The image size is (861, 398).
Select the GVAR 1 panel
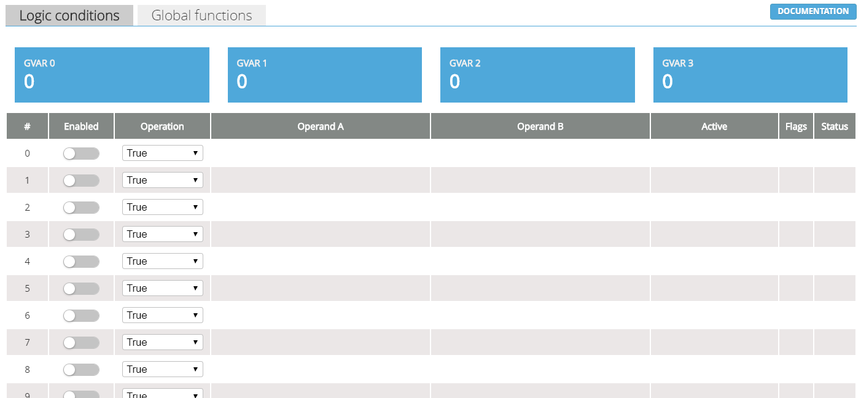[324, 75]
